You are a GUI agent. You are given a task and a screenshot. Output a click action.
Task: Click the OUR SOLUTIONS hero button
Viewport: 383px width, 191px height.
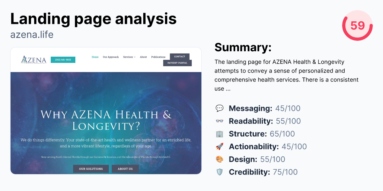(91, 169)
